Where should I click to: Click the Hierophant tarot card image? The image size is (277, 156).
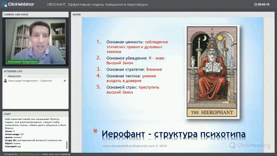point(212,72)
